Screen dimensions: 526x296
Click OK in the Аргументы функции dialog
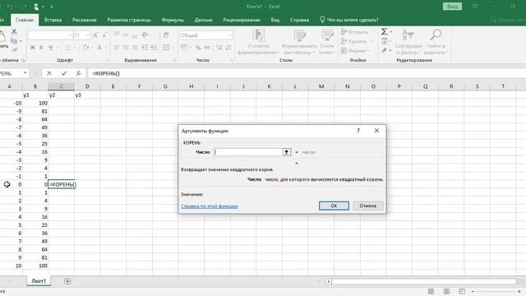334,206
